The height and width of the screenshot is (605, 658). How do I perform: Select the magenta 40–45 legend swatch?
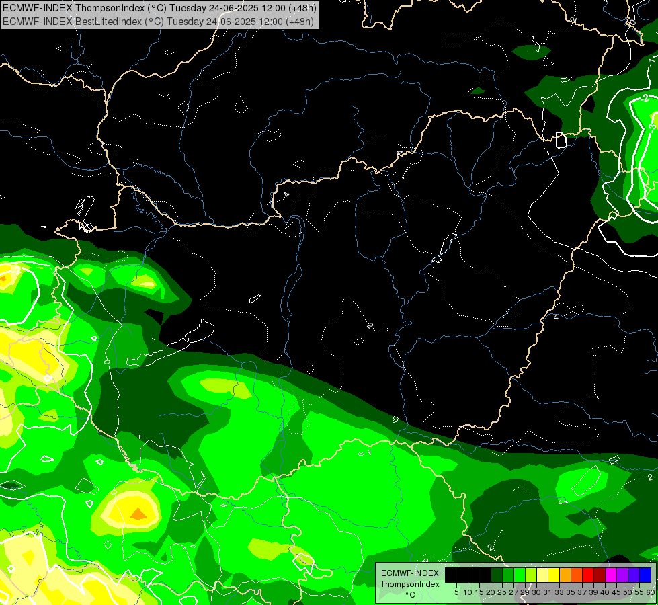[611, 575]
